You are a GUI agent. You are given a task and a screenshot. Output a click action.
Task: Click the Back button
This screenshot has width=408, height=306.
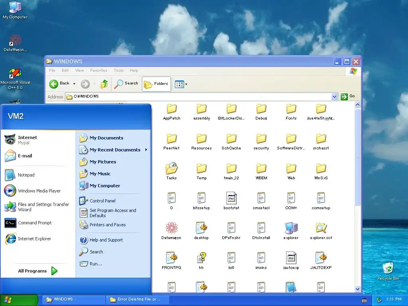point(60,84)
